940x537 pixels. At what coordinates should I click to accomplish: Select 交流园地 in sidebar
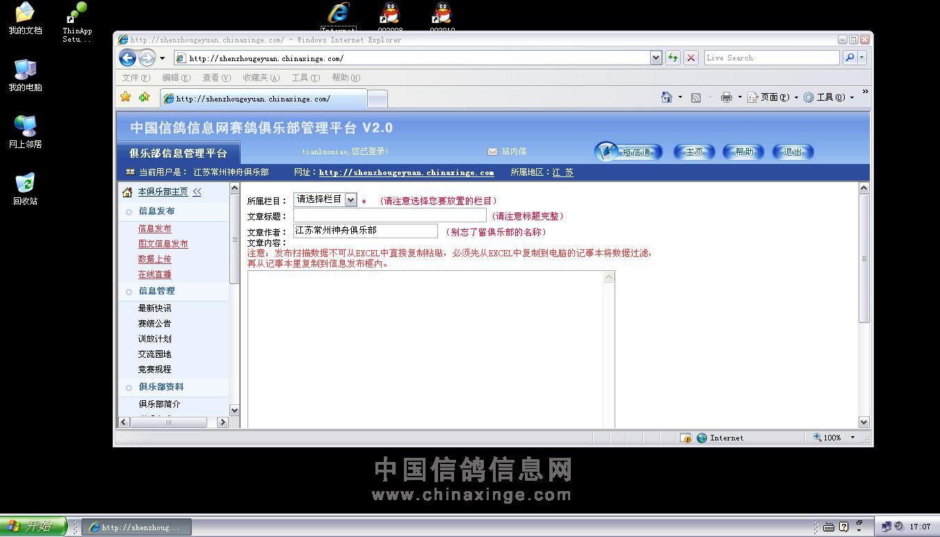coord(154,354)
